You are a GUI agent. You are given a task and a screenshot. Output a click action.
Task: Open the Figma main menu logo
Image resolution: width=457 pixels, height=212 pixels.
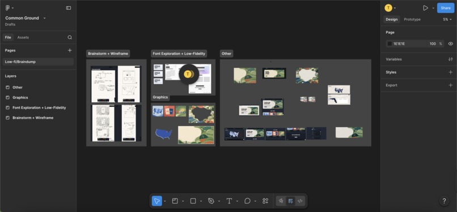point(7,8)
